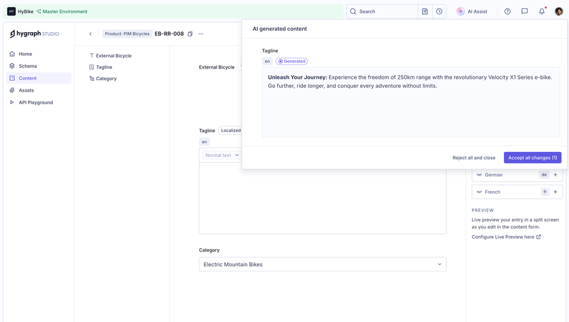Click the Localized badge beside Tagline

[x=230, y=130]
